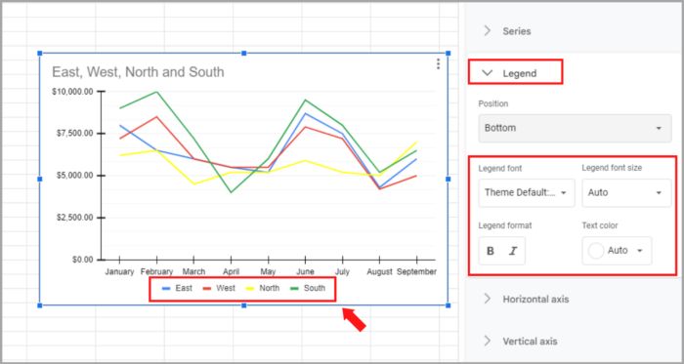684x364 pixels.
Task: Click the September axis label
Action: tap(416, 272)
